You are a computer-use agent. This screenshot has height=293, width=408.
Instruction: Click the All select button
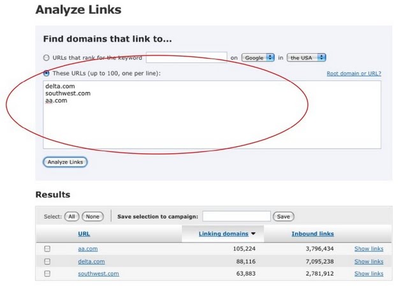(x=71, y=216)
